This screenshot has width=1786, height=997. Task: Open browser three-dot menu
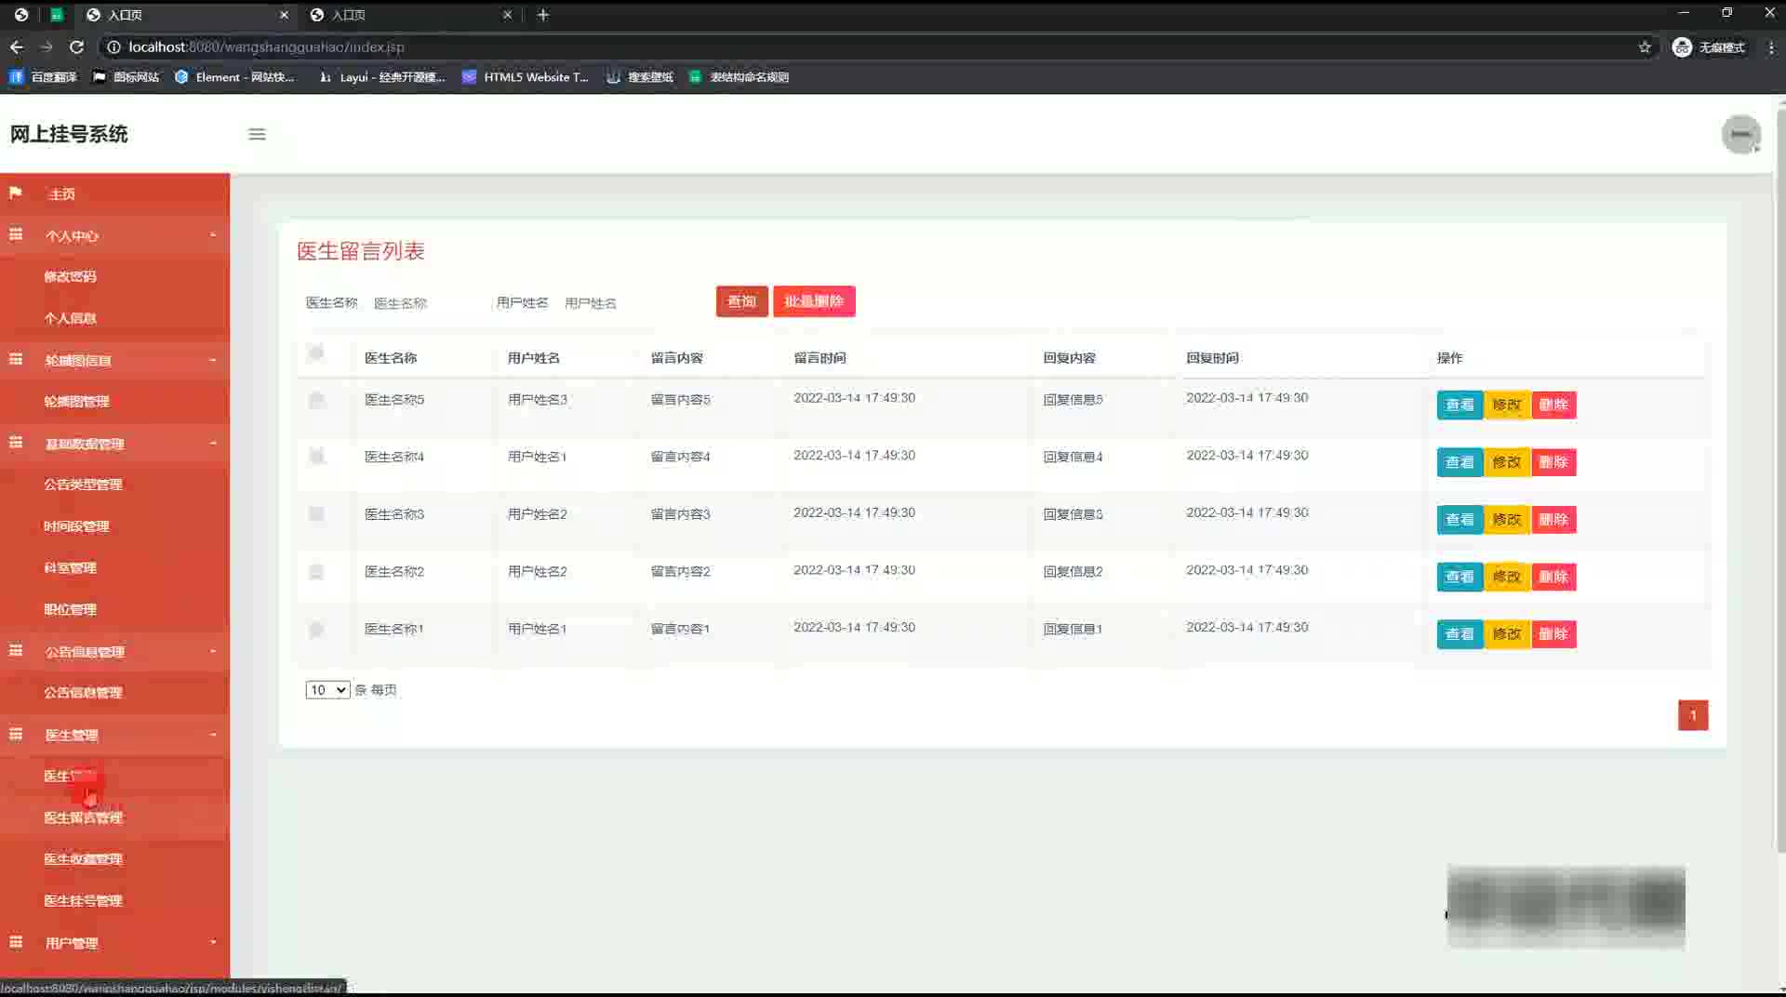[x=1770, y=47]
